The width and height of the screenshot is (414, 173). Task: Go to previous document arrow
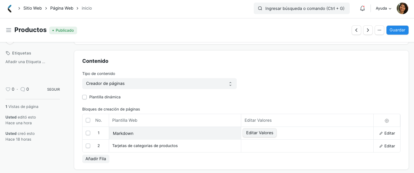coord(356,30)
